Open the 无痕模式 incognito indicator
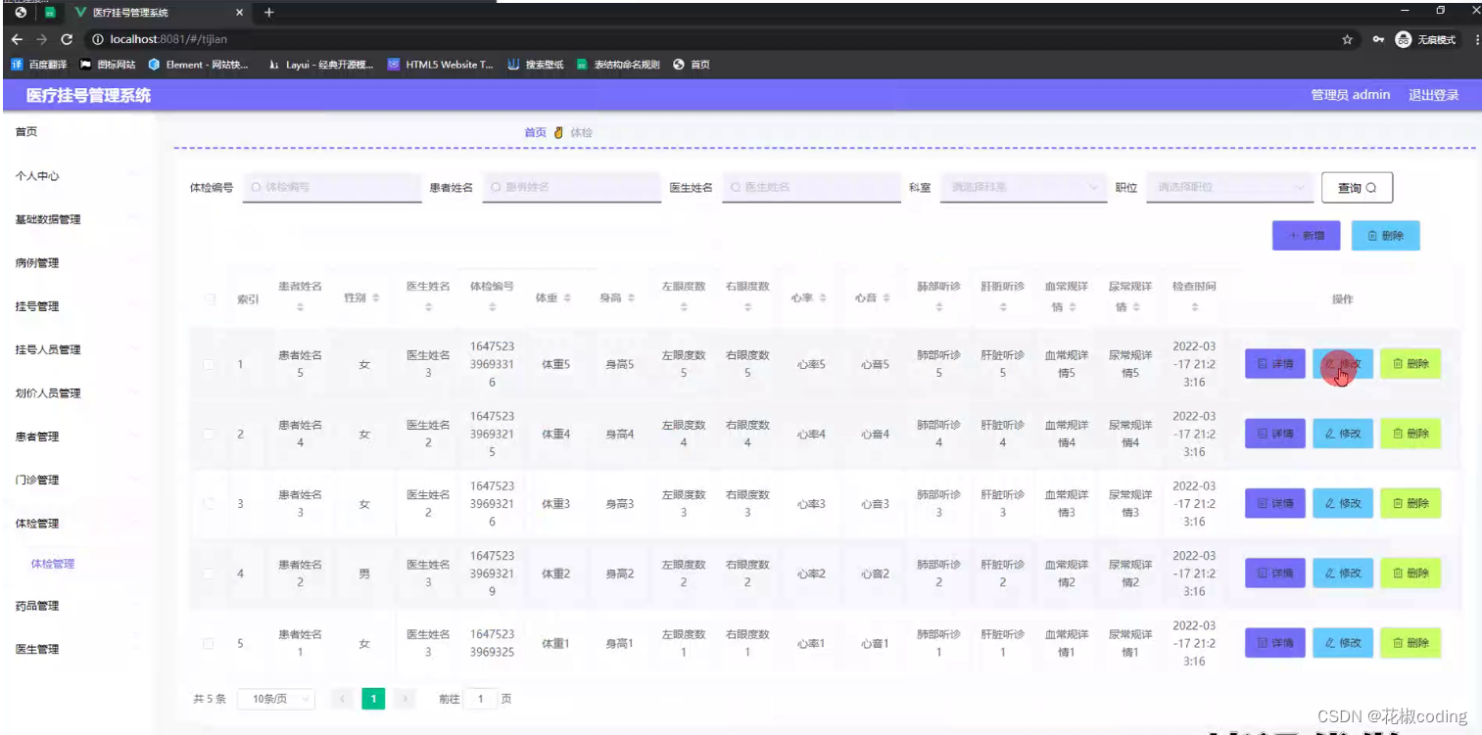This screenshot has width=1482, height=735. click(x=1426, y=40)
